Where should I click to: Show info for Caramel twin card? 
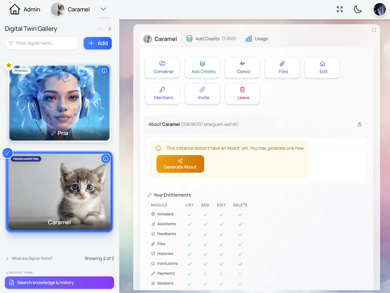pos(106,159)
